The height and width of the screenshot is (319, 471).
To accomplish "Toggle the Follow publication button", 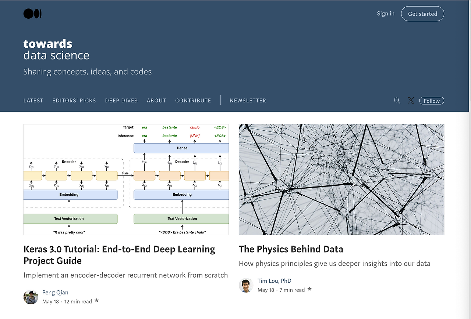I will coord(431,101).
